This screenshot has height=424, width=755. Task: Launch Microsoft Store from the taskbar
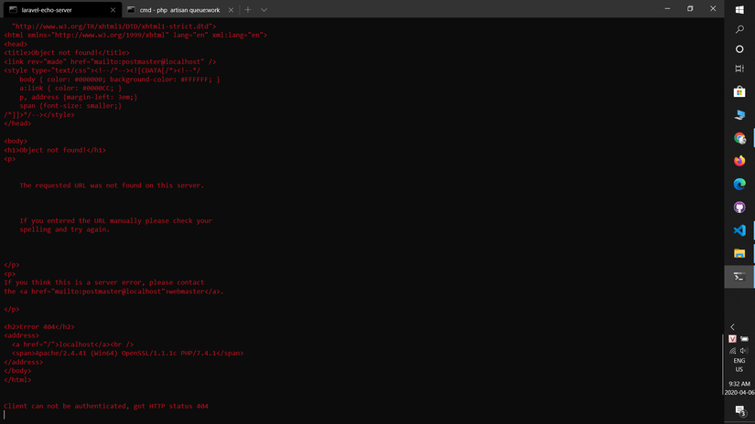tap(739, 91)
